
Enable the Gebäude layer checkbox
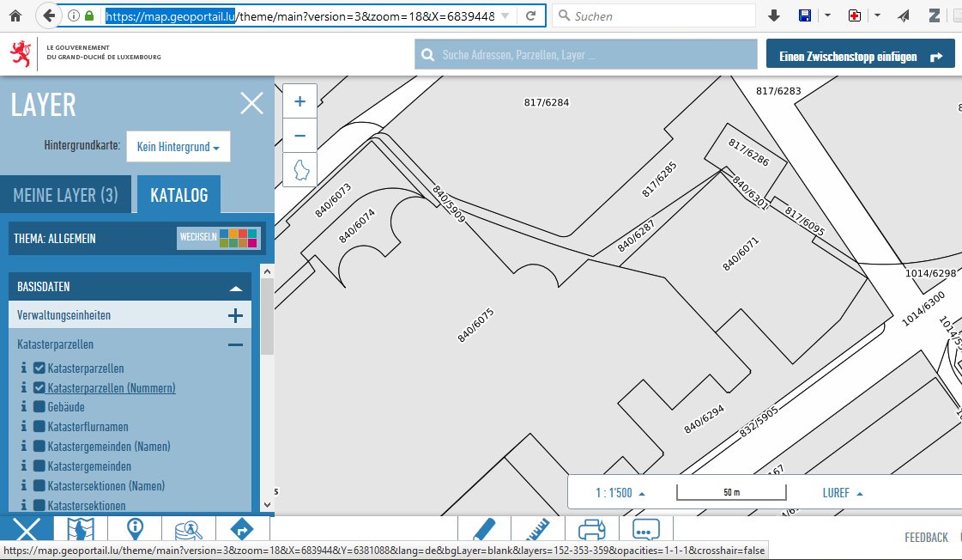click(39, 407)
